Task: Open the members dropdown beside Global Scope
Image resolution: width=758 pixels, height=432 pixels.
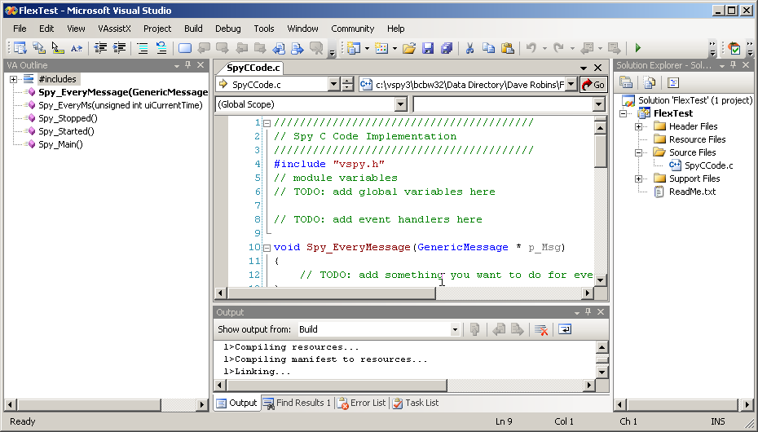Action: pos(598,104)
